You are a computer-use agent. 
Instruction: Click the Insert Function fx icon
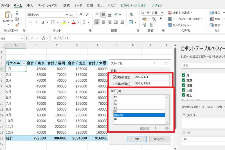[x=44, y=38]
